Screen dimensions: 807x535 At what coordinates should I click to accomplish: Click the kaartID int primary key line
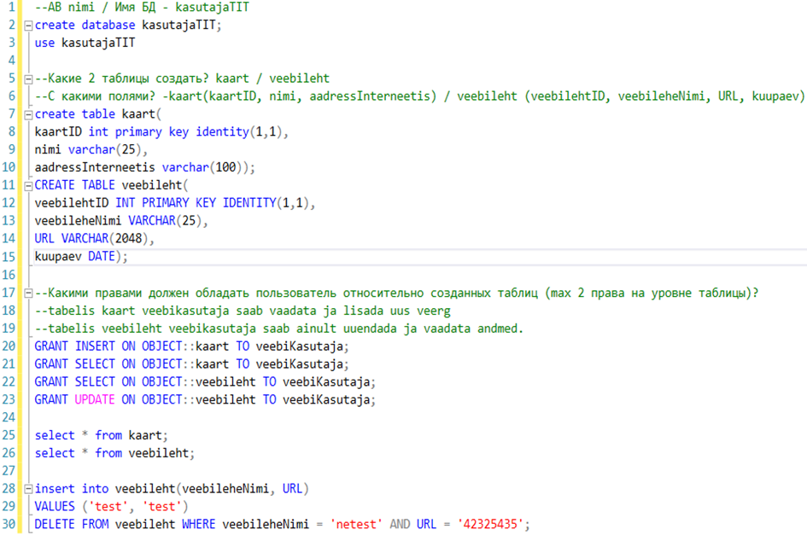pyautogui.click(x=162, y=132)
